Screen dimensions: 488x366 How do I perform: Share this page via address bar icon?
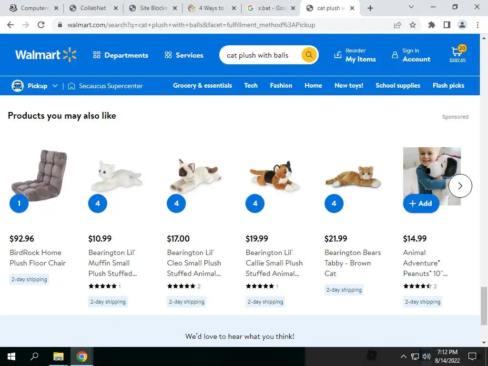point(397,25)
